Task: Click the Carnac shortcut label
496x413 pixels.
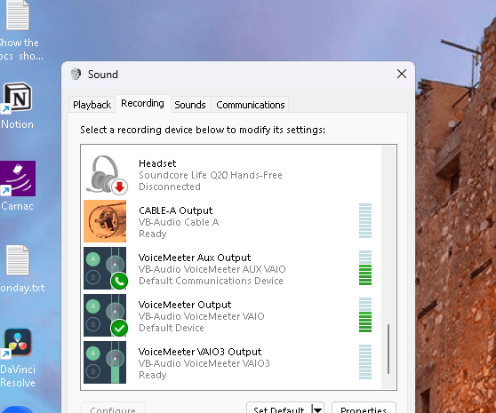Action: (x=18, y=206)
